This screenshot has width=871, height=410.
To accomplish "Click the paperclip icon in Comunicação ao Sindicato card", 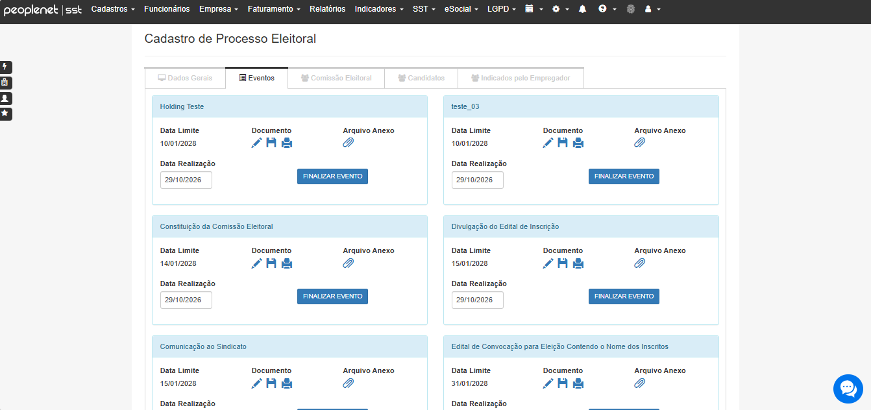I will 349,383.
